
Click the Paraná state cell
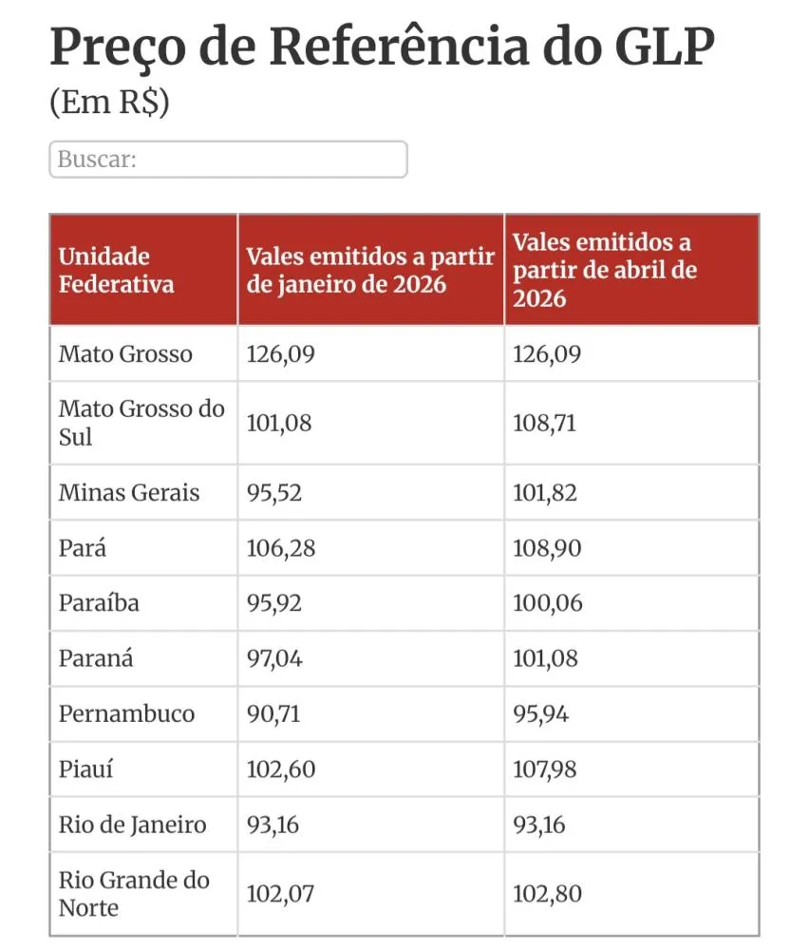click(96, 658)
